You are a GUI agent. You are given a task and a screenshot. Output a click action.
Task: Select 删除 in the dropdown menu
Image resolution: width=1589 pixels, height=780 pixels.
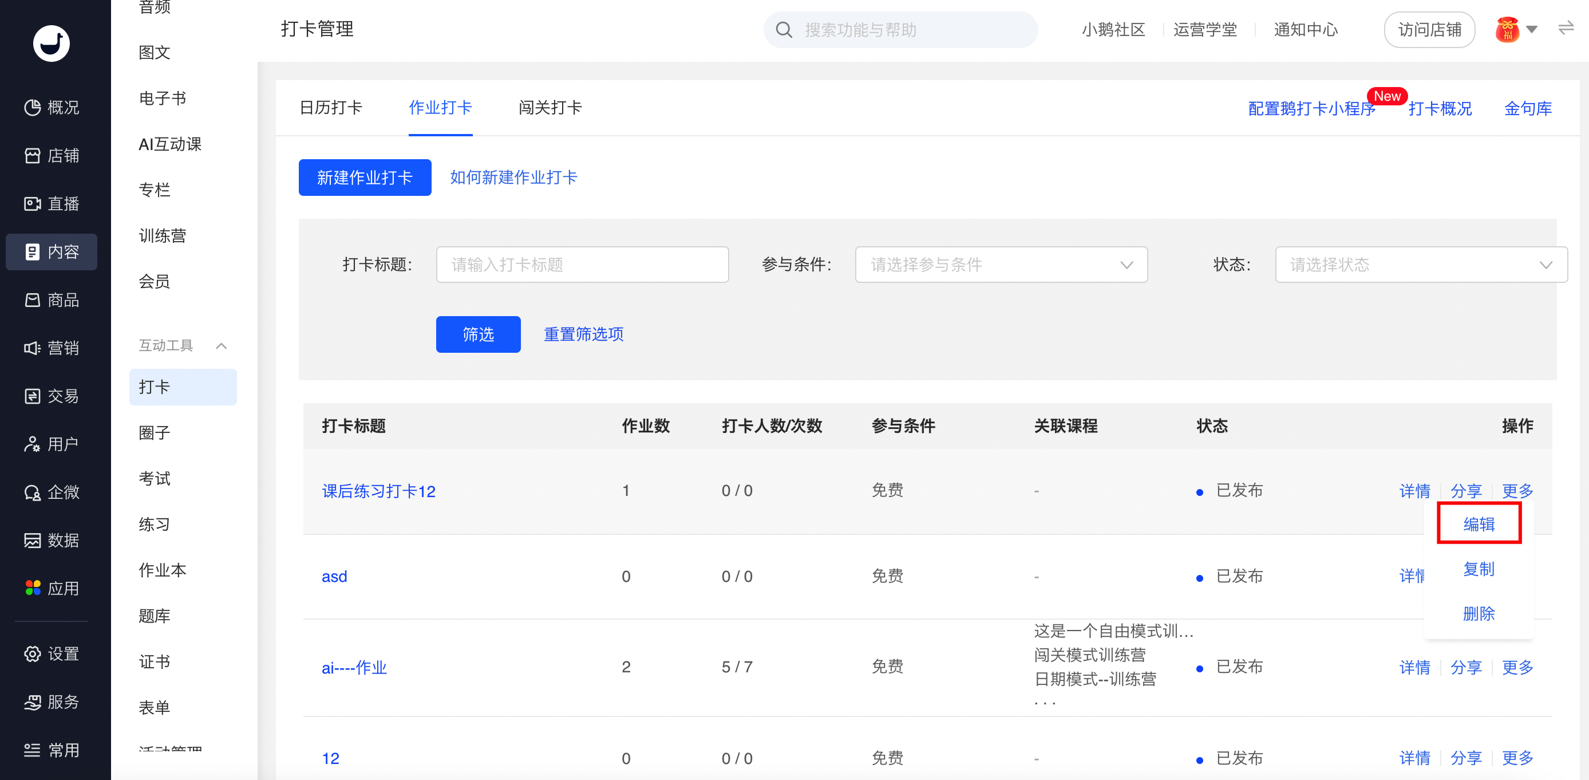point(1478,613)
